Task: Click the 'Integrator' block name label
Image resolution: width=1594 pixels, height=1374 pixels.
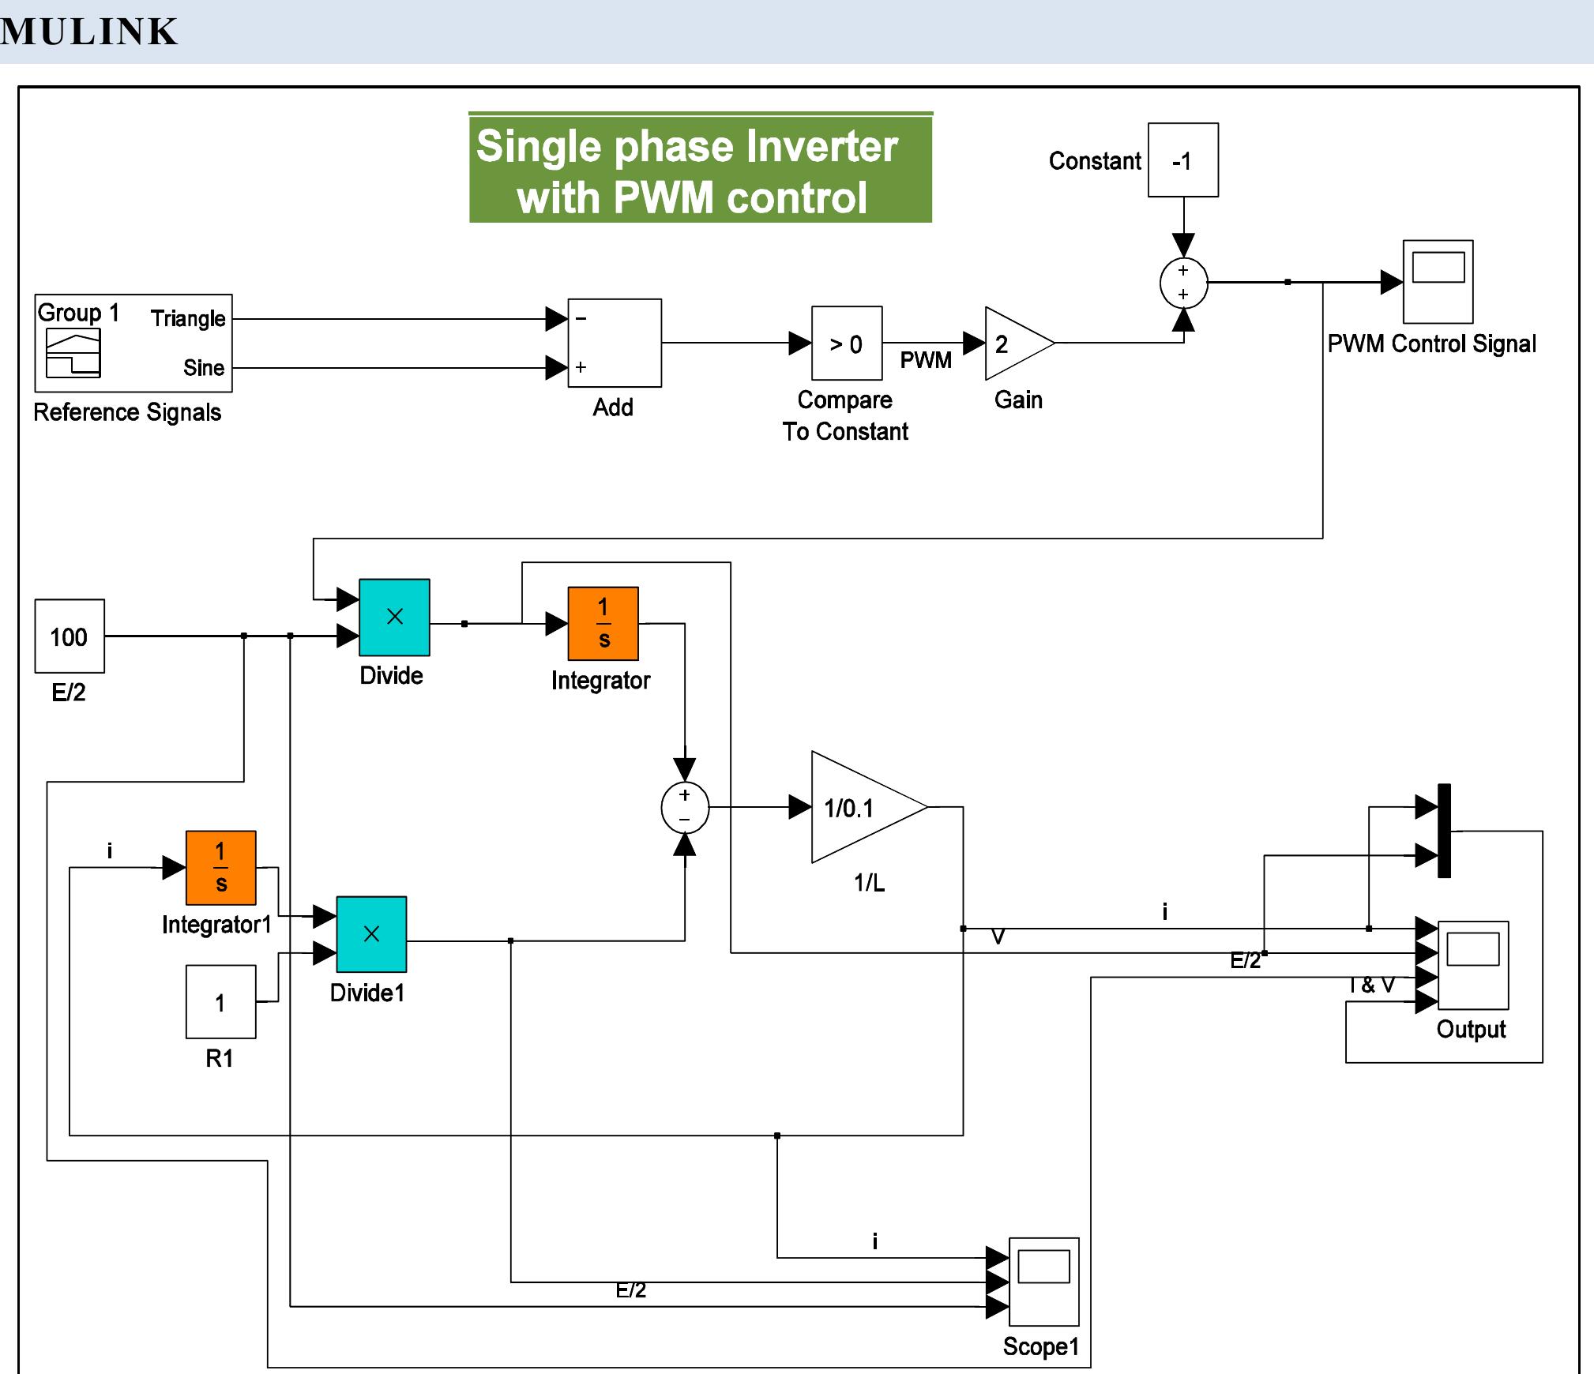Action: click(x=600, y=681)
